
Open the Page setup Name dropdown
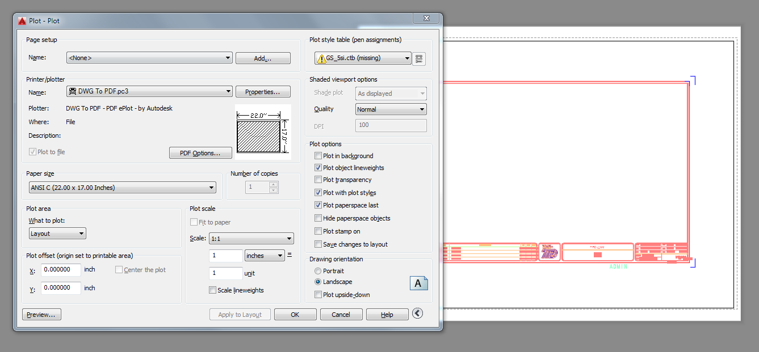point(149,58)
